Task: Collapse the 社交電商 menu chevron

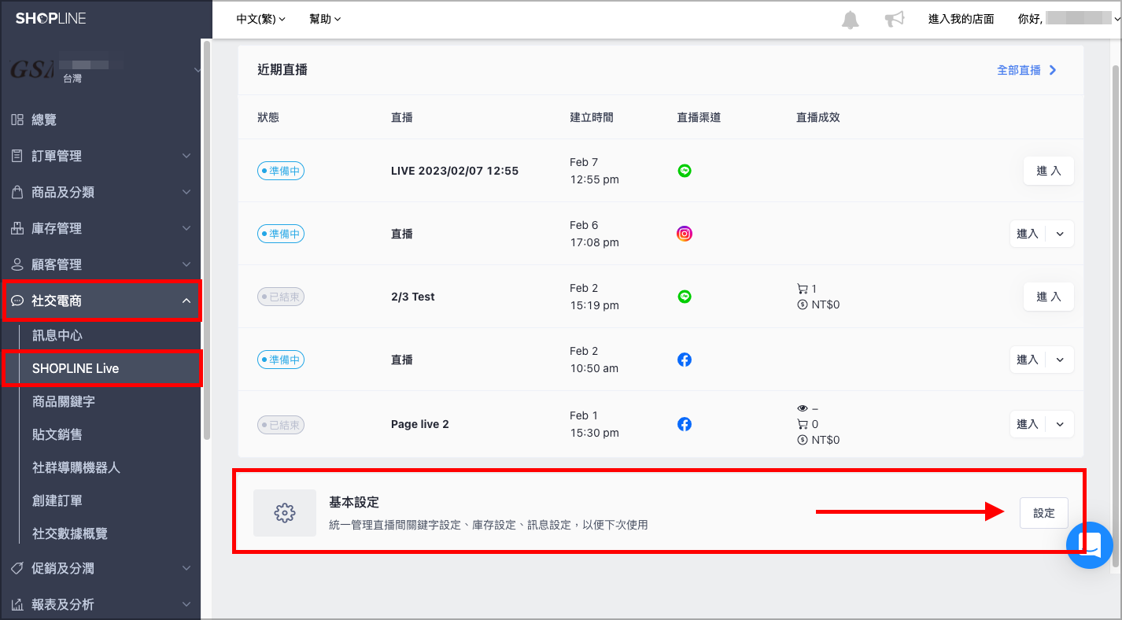Action: pyautogui.click(x=186, y=301)
